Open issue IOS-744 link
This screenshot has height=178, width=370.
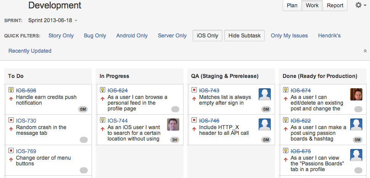tap(117, 121)
